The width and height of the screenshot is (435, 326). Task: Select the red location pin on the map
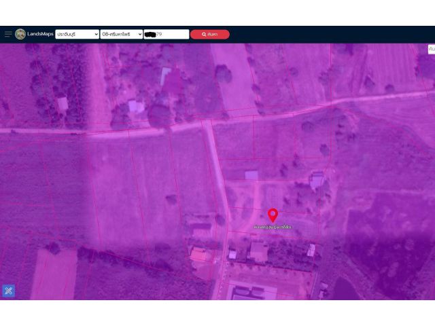pos(273,215)
